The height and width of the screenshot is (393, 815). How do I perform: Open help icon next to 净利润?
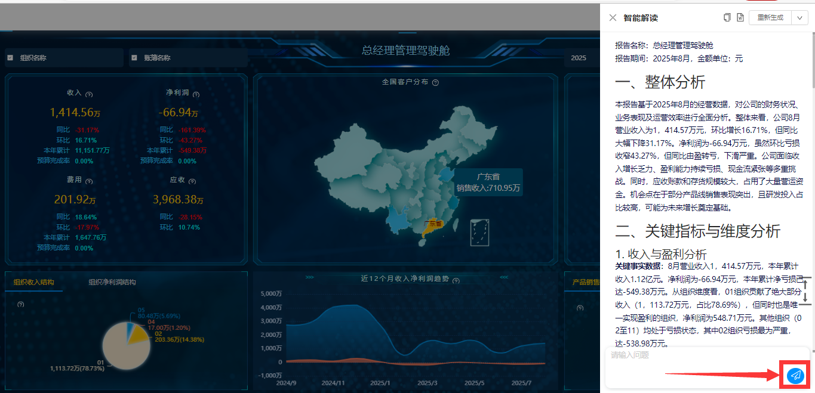196,94
